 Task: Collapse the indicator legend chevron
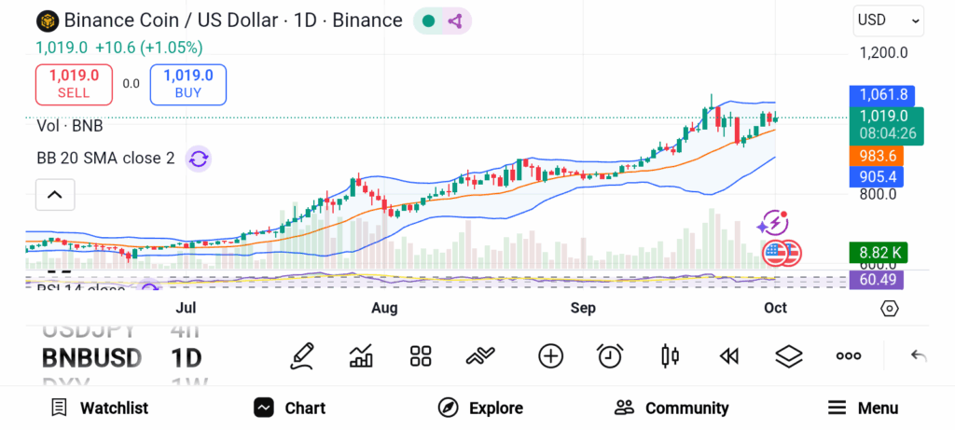55,195
